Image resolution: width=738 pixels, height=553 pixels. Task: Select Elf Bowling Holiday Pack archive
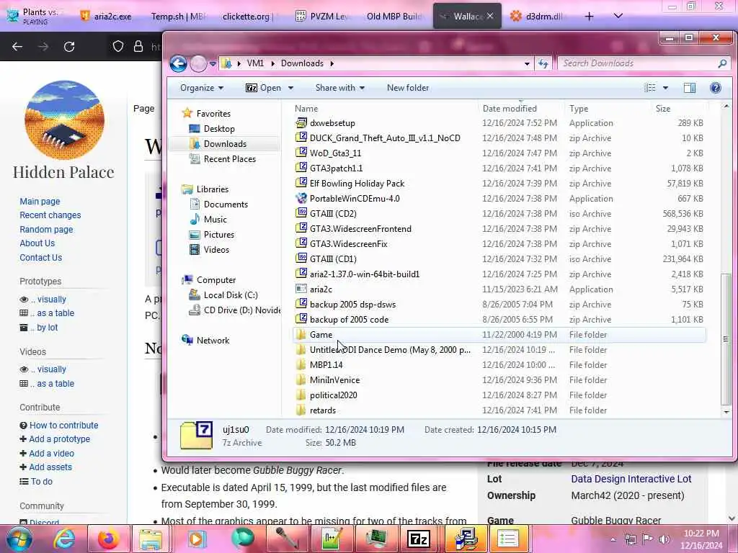click(x=357, y=184)
